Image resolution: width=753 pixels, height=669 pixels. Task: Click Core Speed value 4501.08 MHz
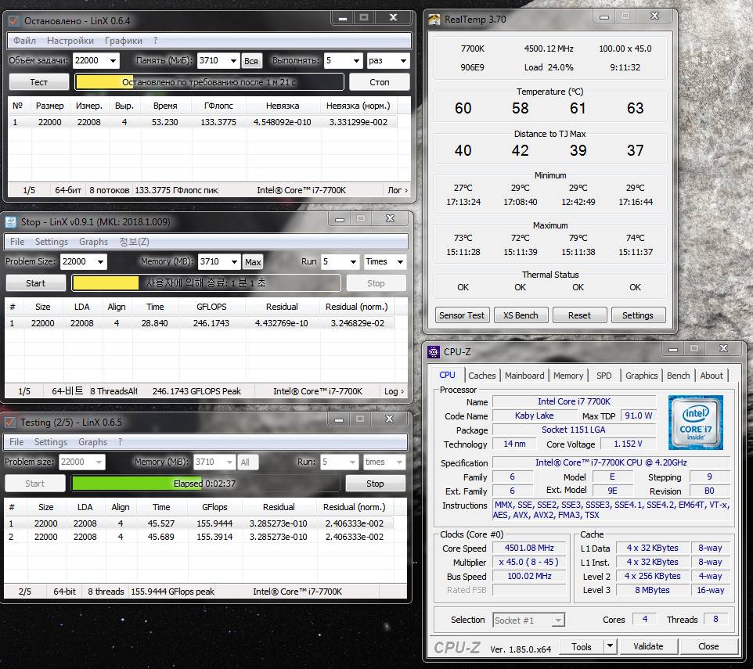click(529, 548)
